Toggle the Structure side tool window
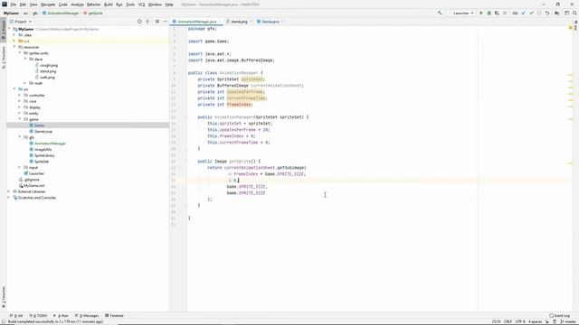 click(x=4, y=58)
